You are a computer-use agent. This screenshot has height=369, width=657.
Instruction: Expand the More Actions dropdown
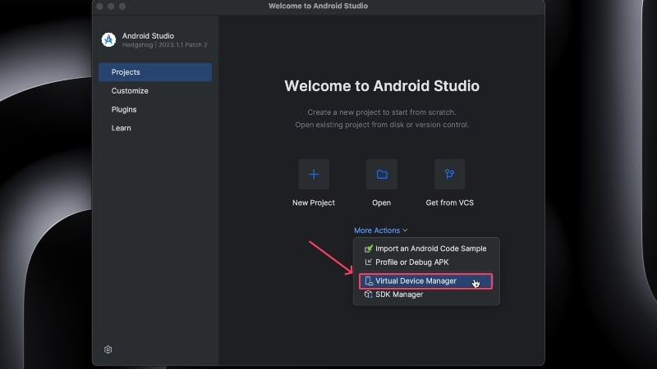click(380, 230)
